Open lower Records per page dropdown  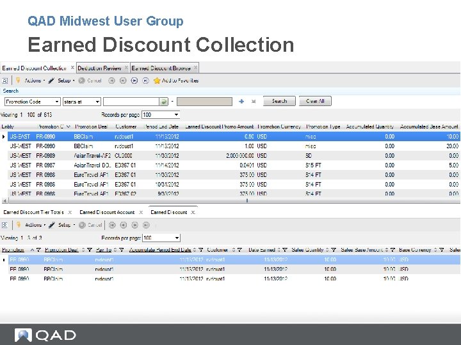coord(177,238)
